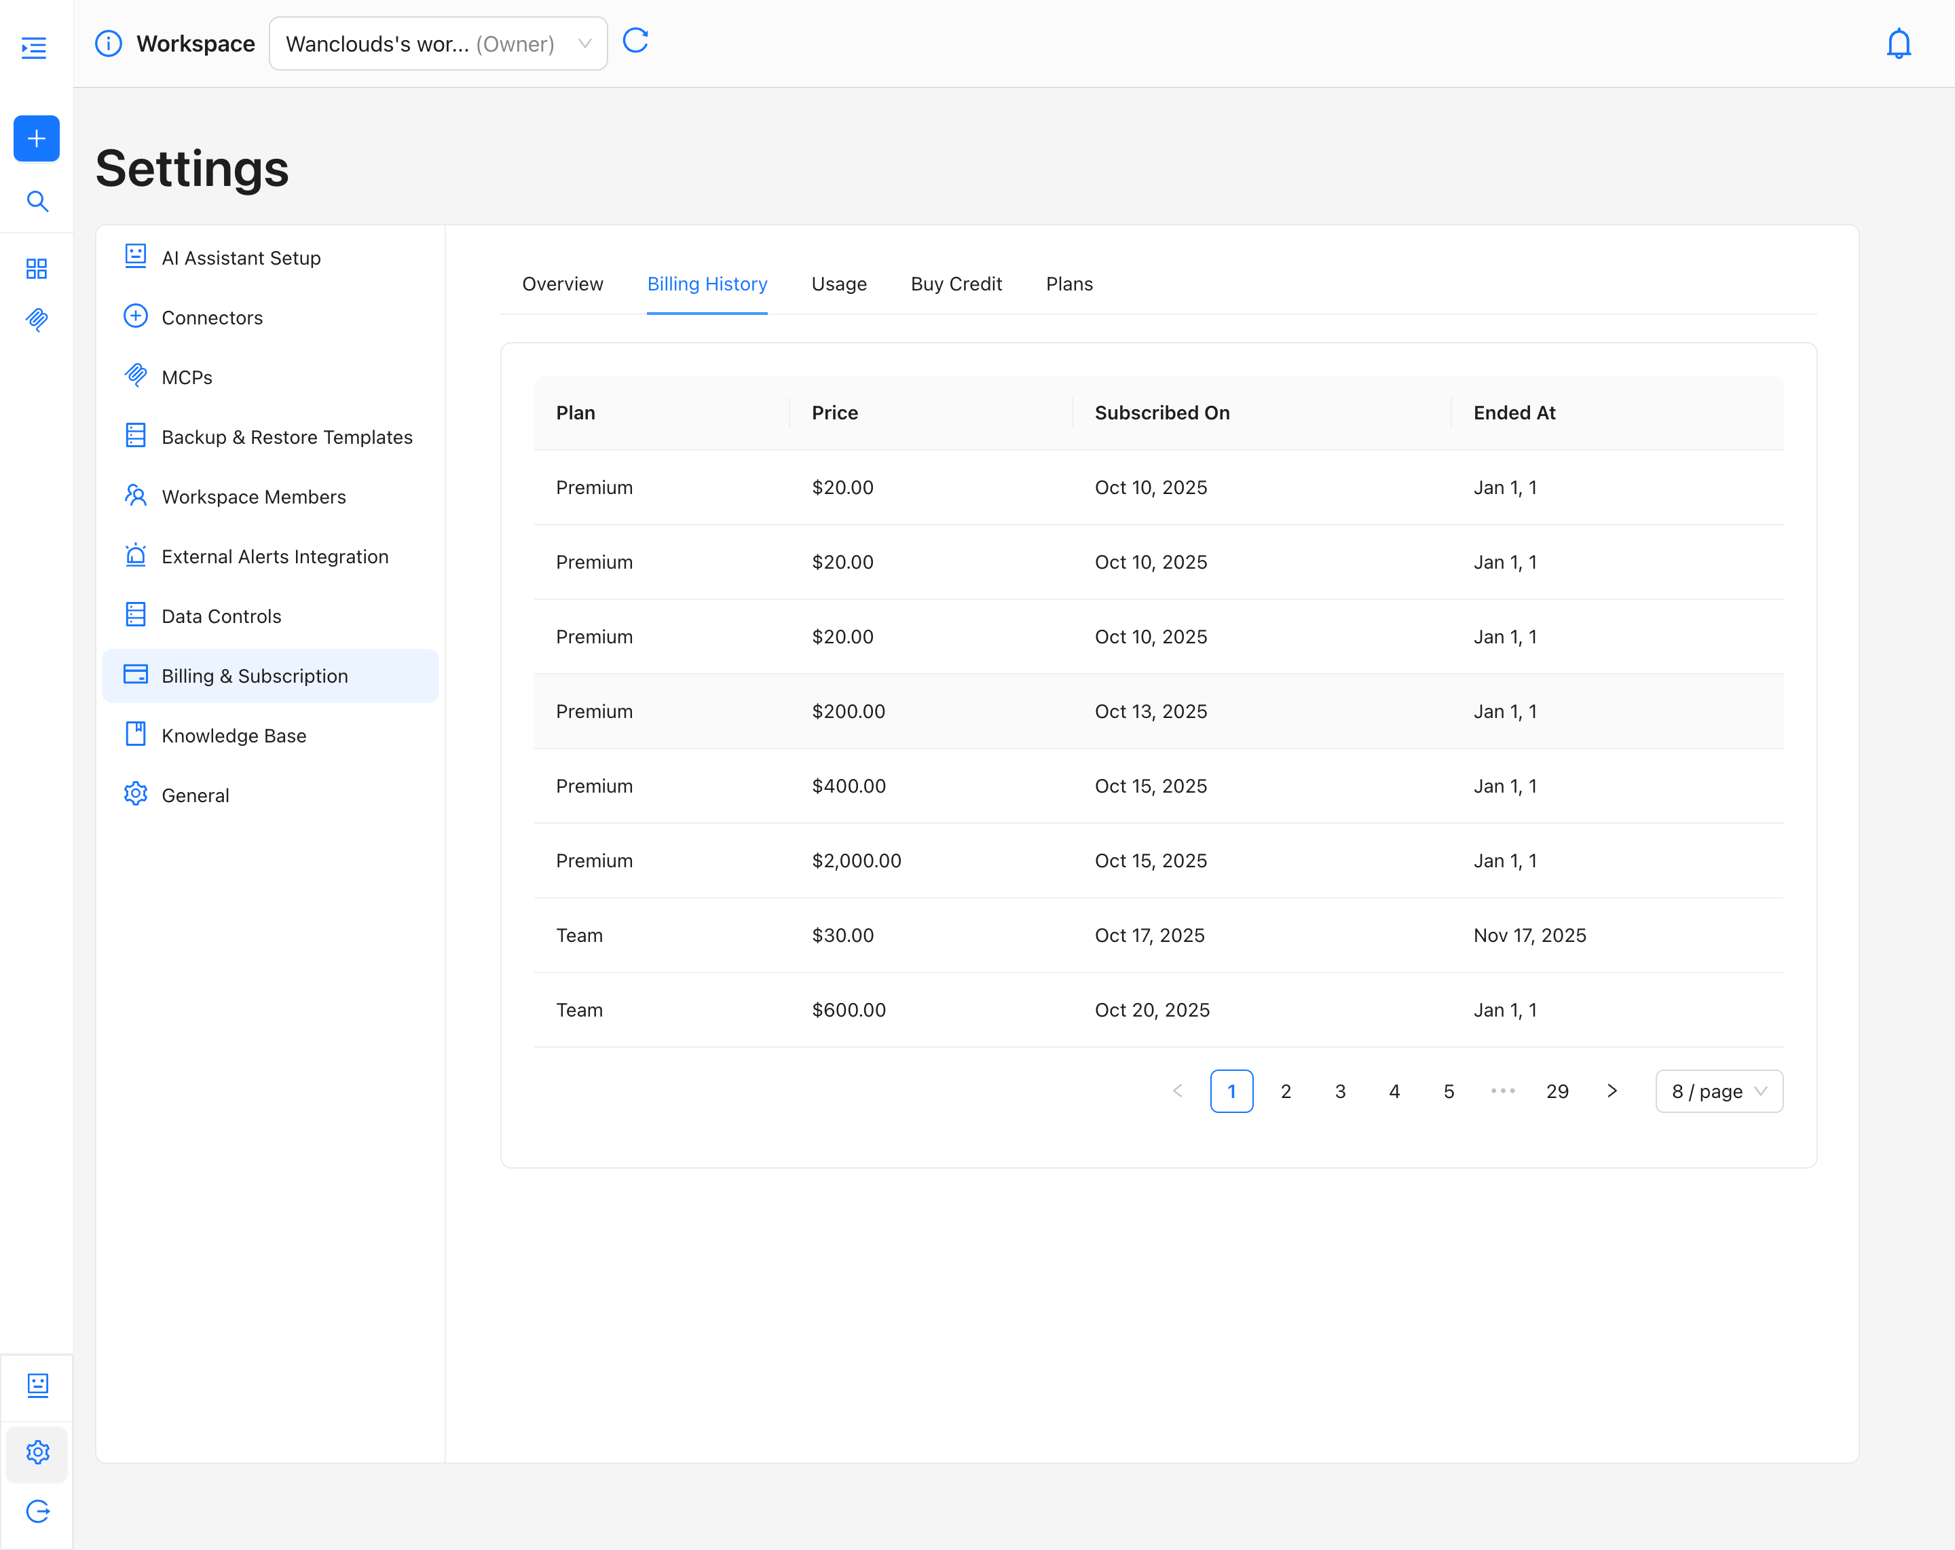The width and height of the screenshot is (1955, 1550).
Task: Click the Premium $200.00 billing row
Action: (1158, 712)
